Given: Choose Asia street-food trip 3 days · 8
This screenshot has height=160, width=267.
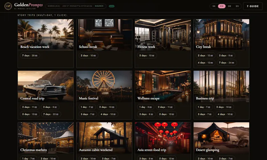Looking at the screenshot, I should point(146,158).
